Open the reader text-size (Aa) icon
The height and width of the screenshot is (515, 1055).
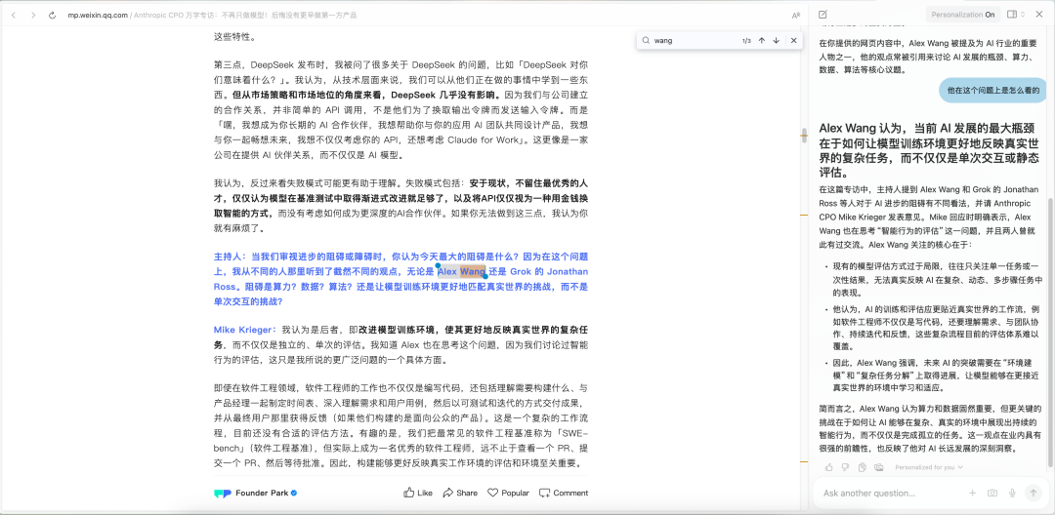(796, 16)
